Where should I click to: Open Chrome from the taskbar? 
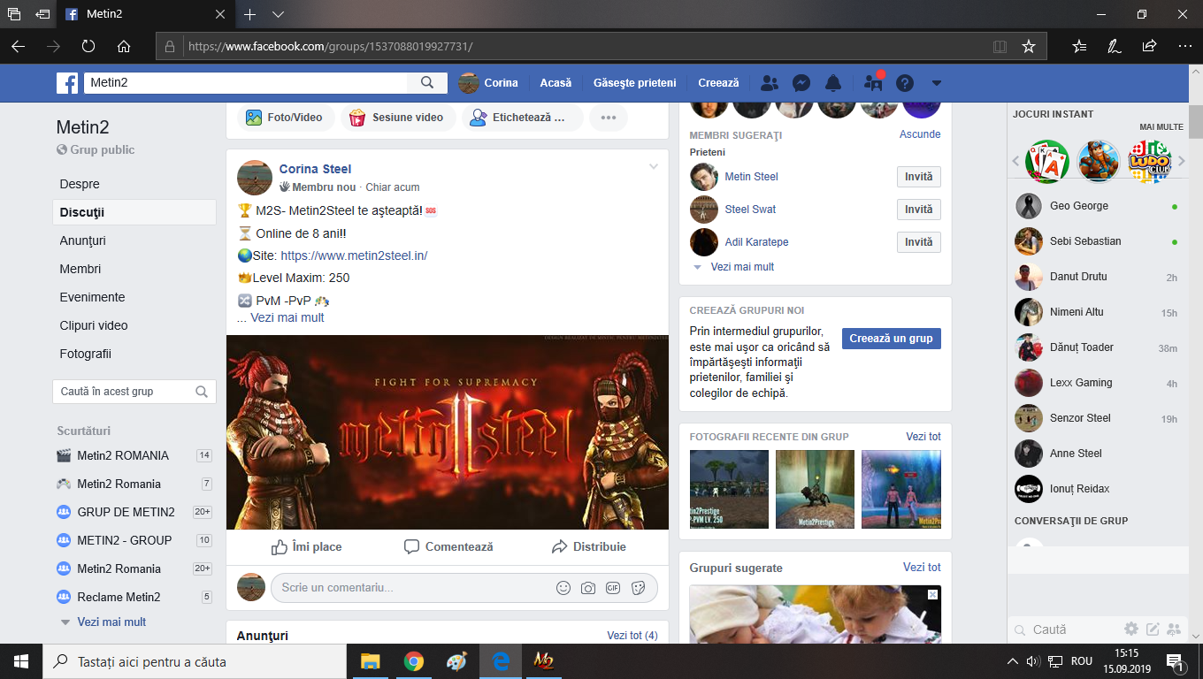tap(413, 661)
